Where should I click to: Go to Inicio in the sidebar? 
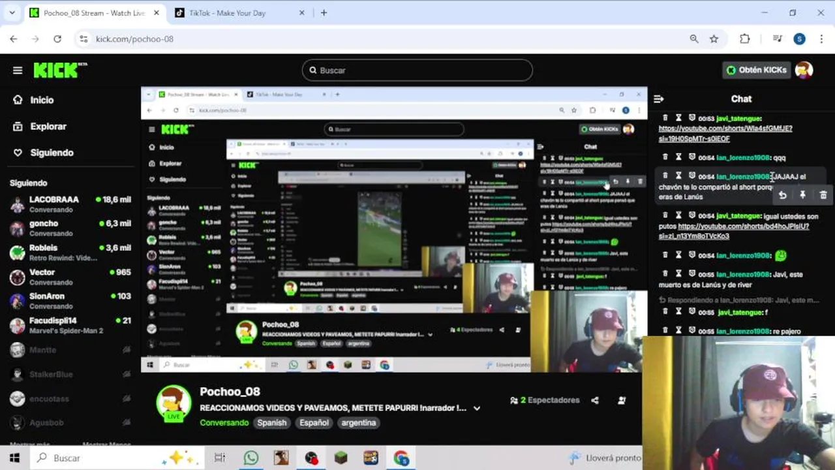pyautogui.click(x=34, y=100)
